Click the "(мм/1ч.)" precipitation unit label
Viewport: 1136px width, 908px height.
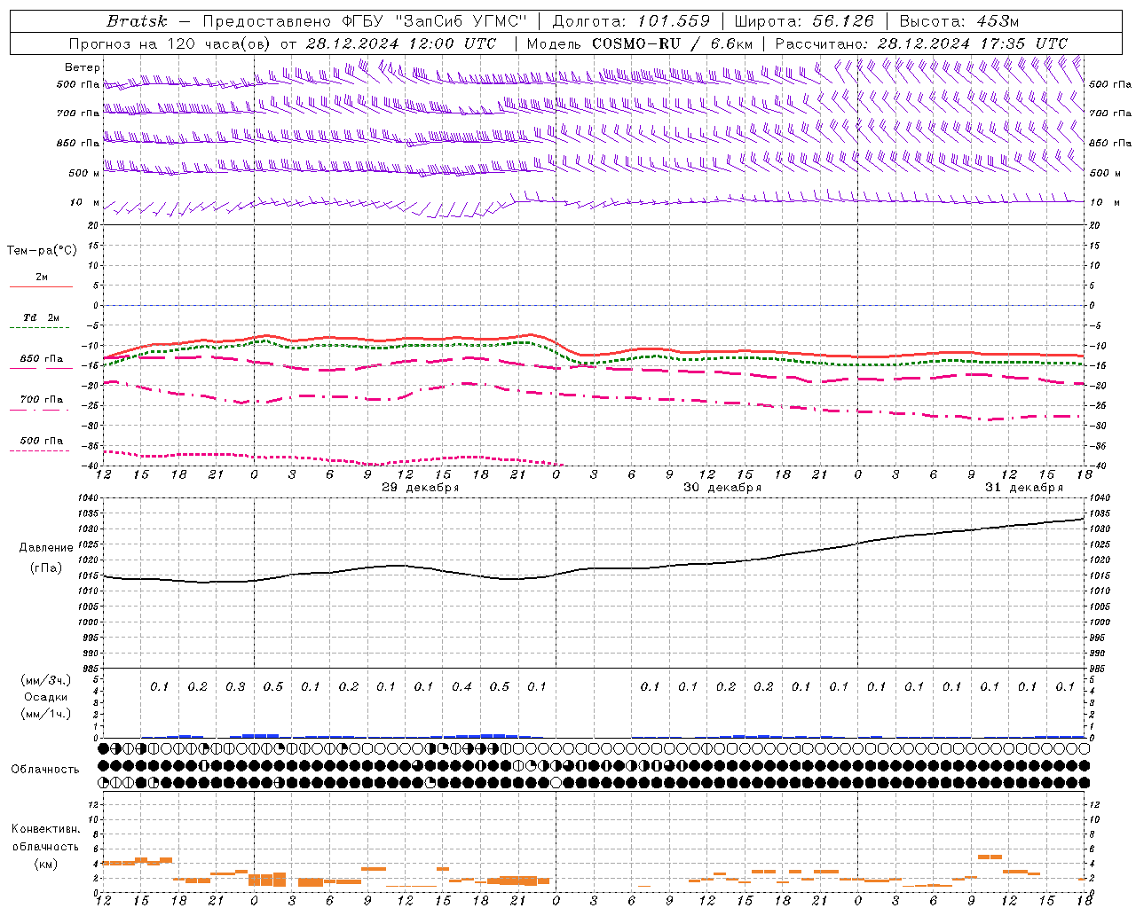pos(46,714)
